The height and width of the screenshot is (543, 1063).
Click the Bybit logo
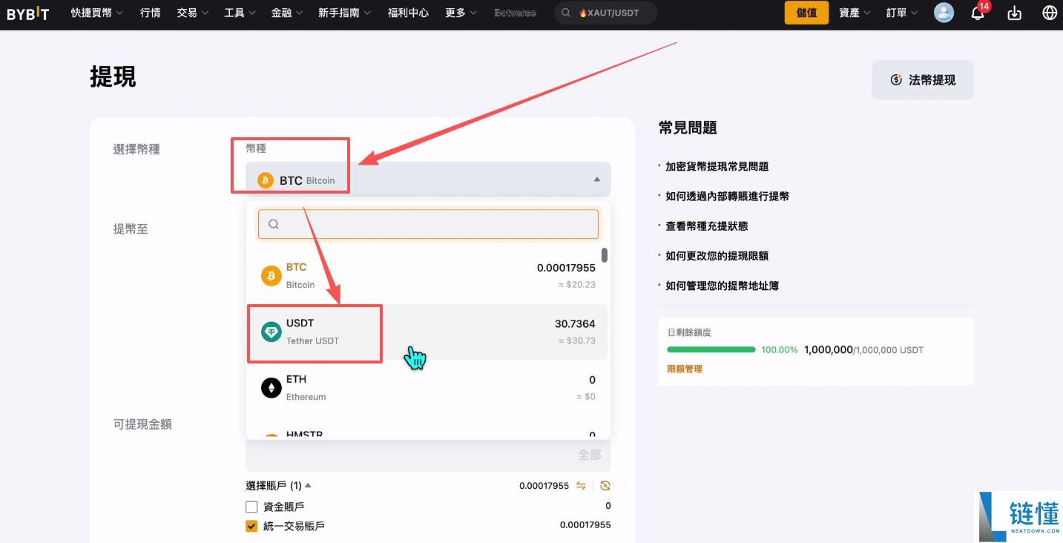(28, 13)
